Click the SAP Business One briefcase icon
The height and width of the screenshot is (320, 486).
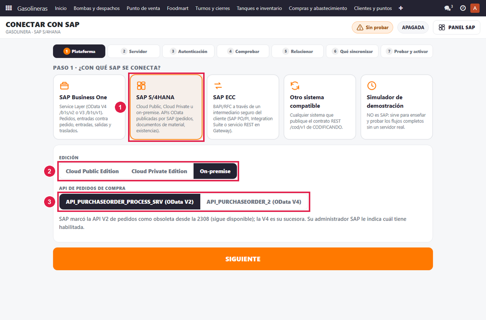(x=64, y=85)
